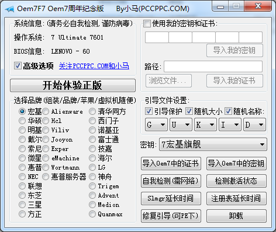Click the 卸载 uninstall button
This screenshot has height=232, width=276.
point(236,216)
